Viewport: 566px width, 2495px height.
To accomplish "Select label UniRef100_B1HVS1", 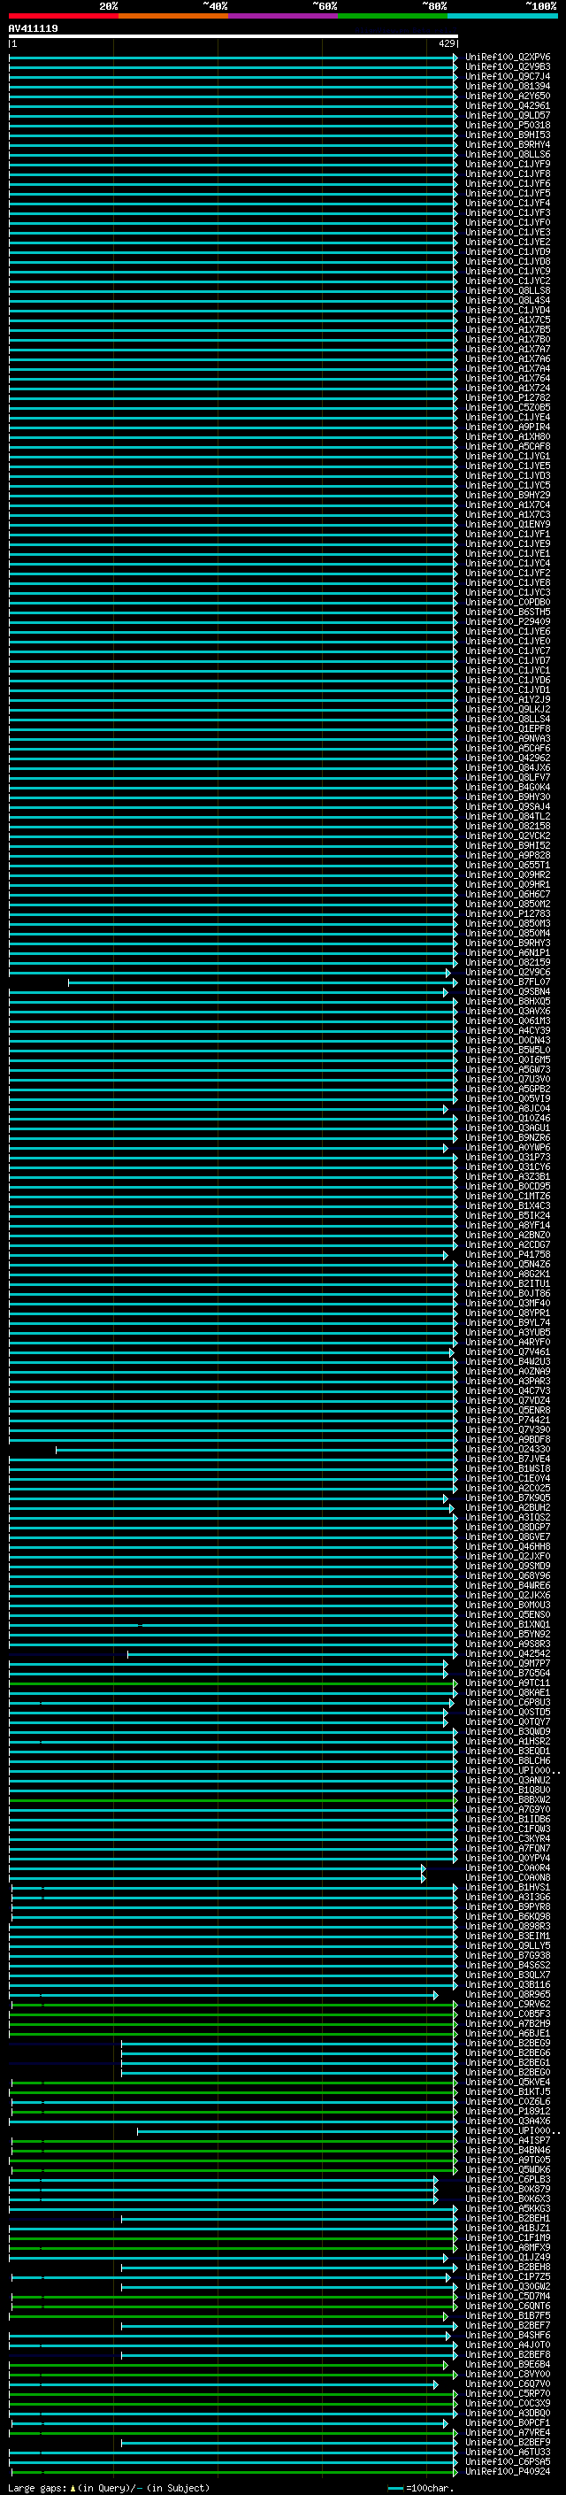I will (x=508, y=1887).
